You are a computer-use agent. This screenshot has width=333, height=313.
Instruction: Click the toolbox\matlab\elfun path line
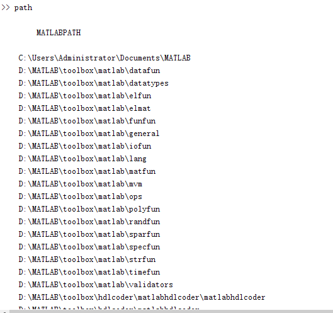click(x=85, y=96)
